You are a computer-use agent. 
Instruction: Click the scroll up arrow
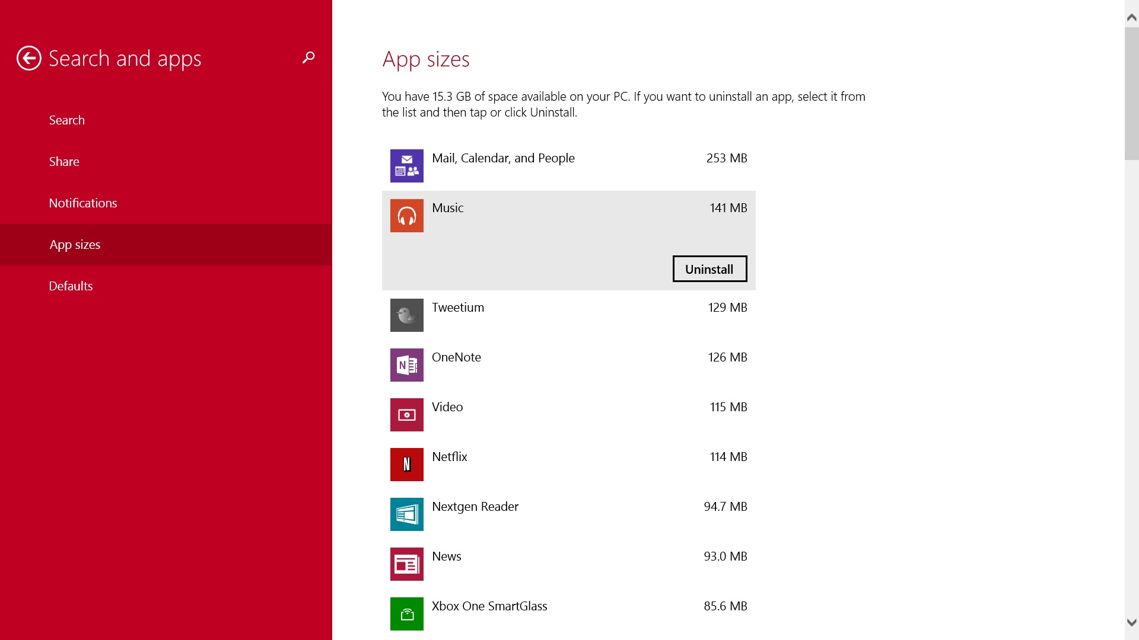[1131, 18]
